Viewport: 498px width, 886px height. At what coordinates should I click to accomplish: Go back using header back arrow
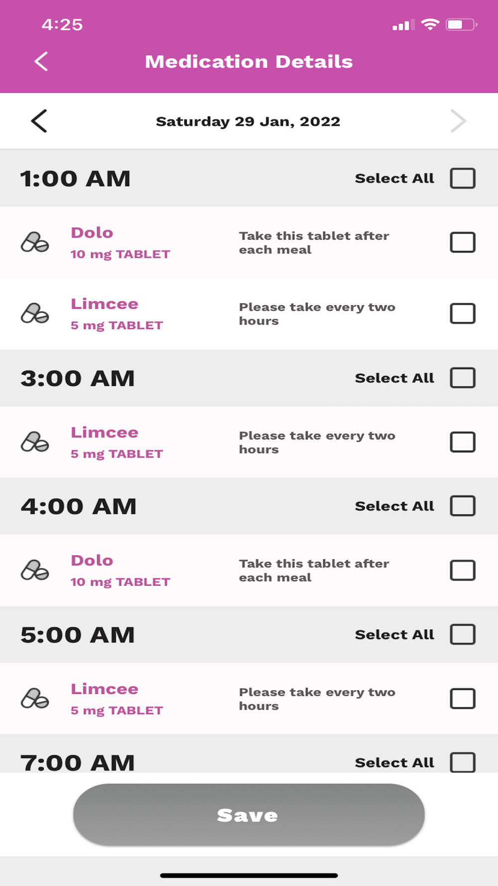(x=41, y=62)
